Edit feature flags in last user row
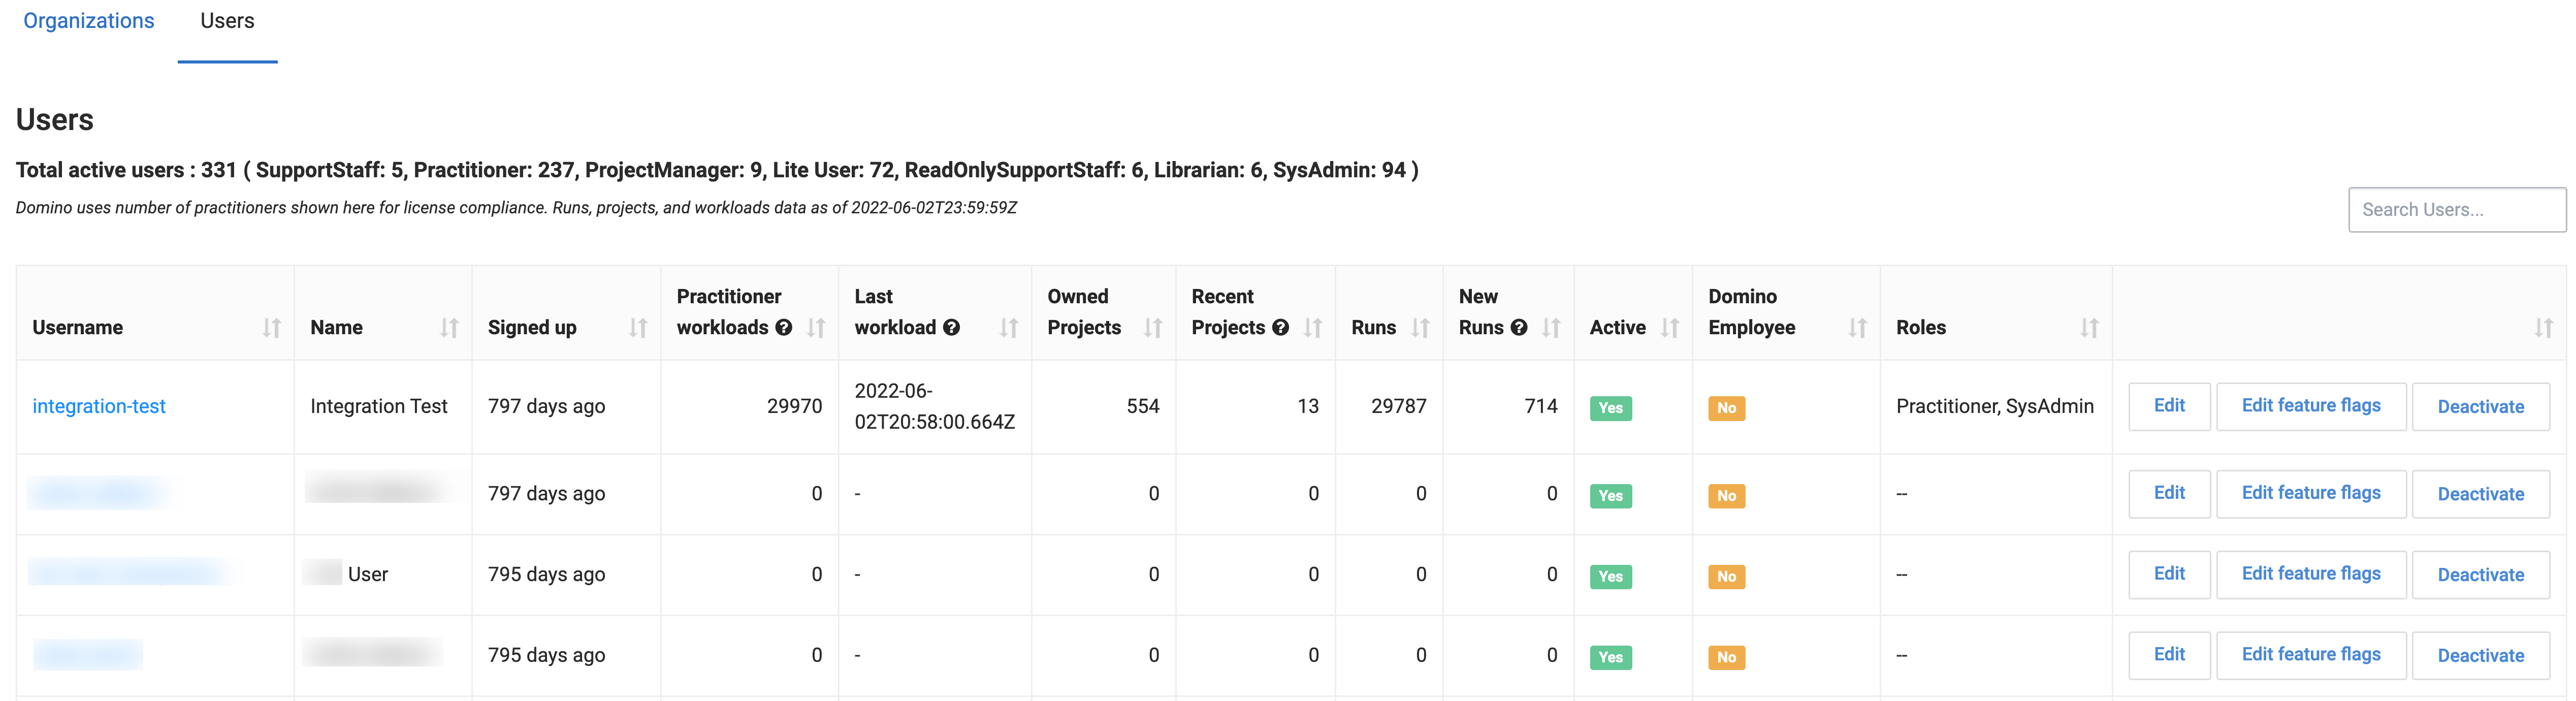Image resolution: width=2576 pixels, height=701 pixels. 2311,655
